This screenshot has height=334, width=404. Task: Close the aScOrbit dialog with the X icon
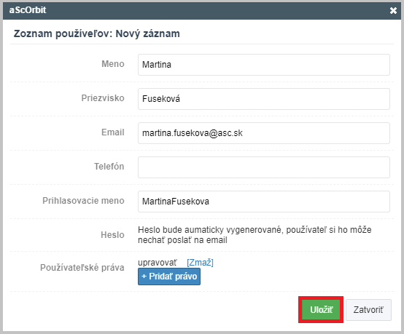pos(393,10)
